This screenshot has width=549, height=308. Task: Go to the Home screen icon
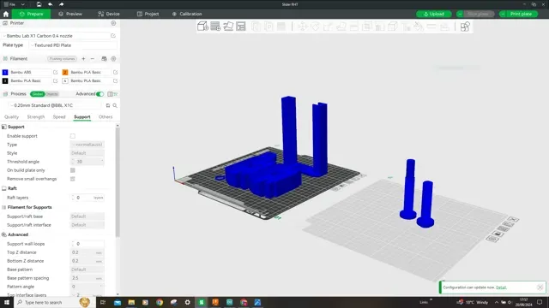pos(6,14)
